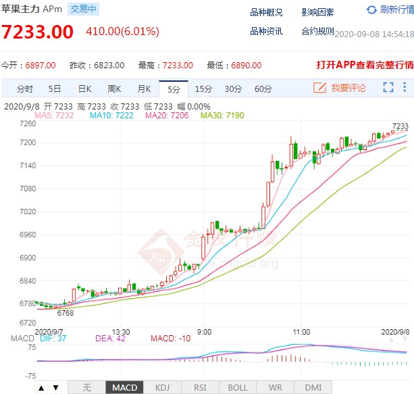Switch to the 5日 chart tab
The image size is (414, 394).
[x=55, y=89]
